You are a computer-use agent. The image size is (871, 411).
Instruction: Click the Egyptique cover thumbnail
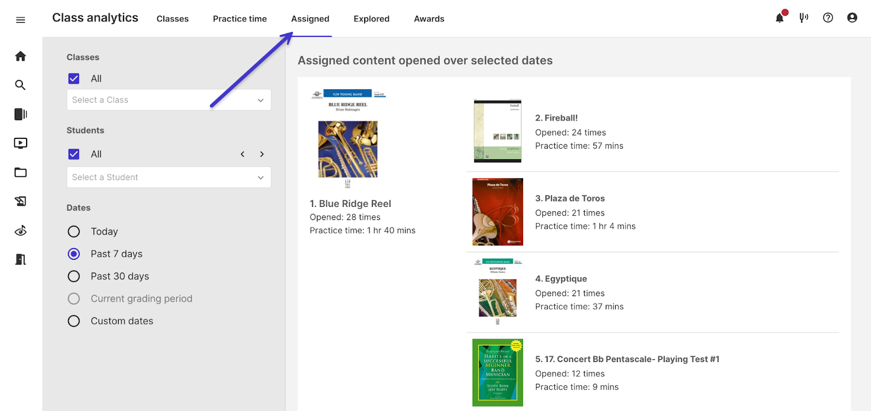(498, 292)
